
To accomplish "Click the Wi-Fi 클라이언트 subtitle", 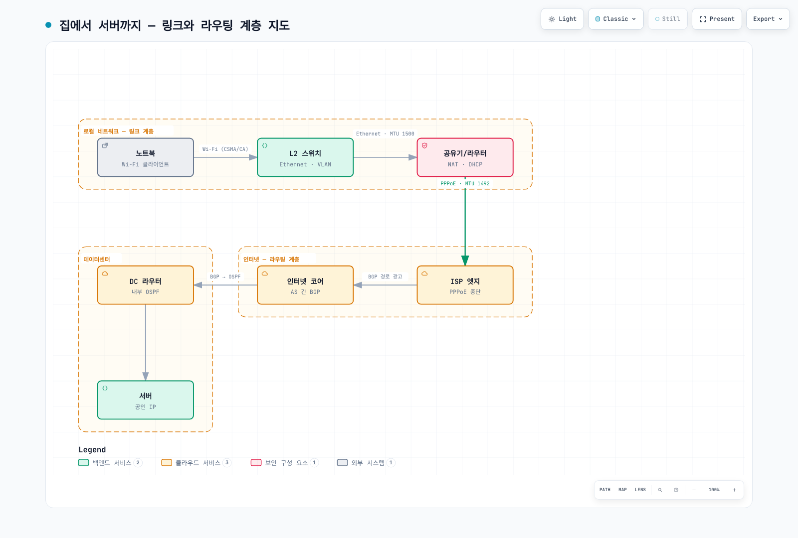I will 146,164.
